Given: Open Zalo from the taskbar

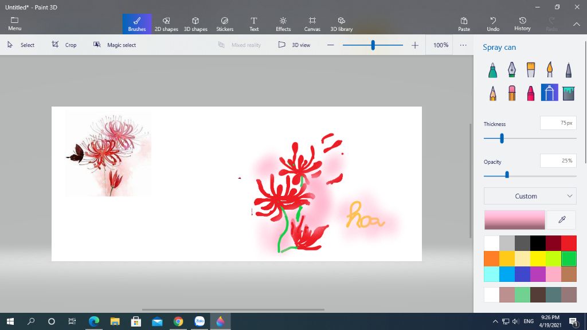Looking at the screenshot, I should tap(199, 321).
